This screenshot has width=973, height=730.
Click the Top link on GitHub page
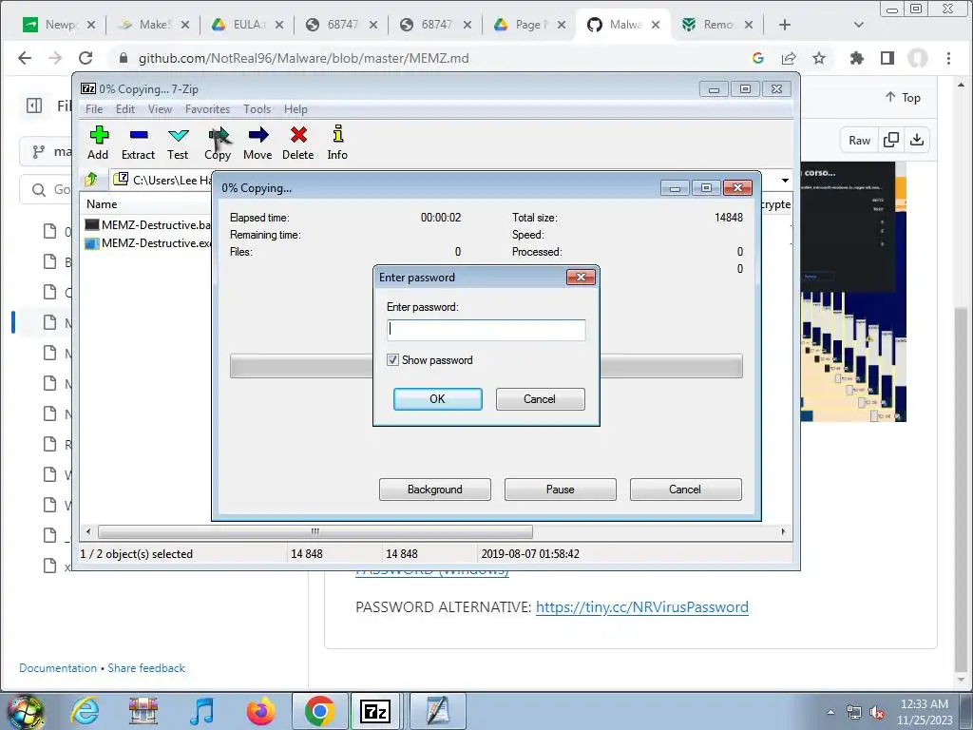(x=903, y=98)
